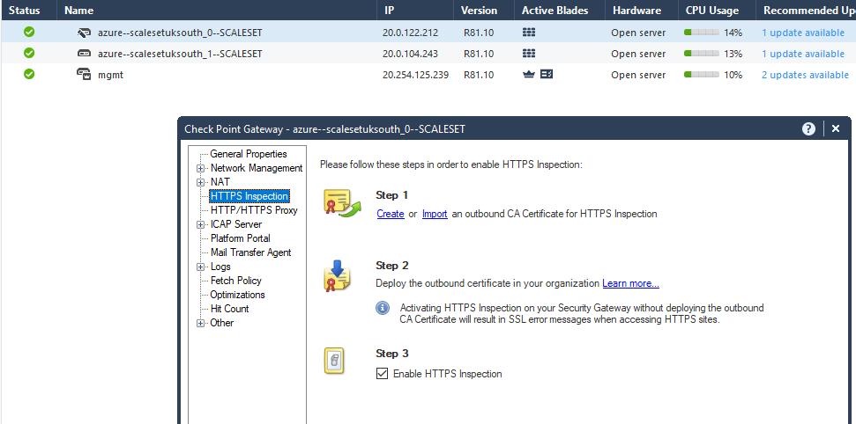Select Optimizations tree item
856x424 pixels.
tap(237, 295)
